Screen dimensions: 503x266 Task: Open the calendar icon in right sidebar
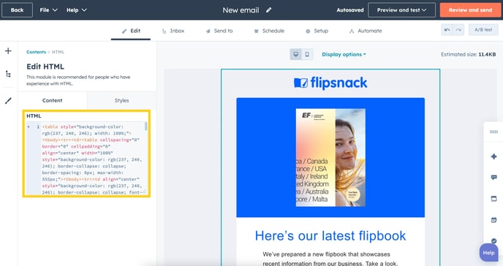(x=493, y=220)
